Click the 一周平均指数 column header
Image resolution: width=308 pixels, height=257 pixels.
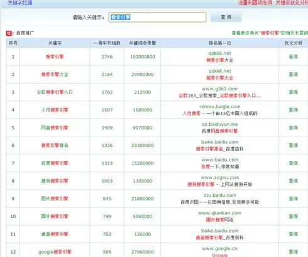coord(107,43)
